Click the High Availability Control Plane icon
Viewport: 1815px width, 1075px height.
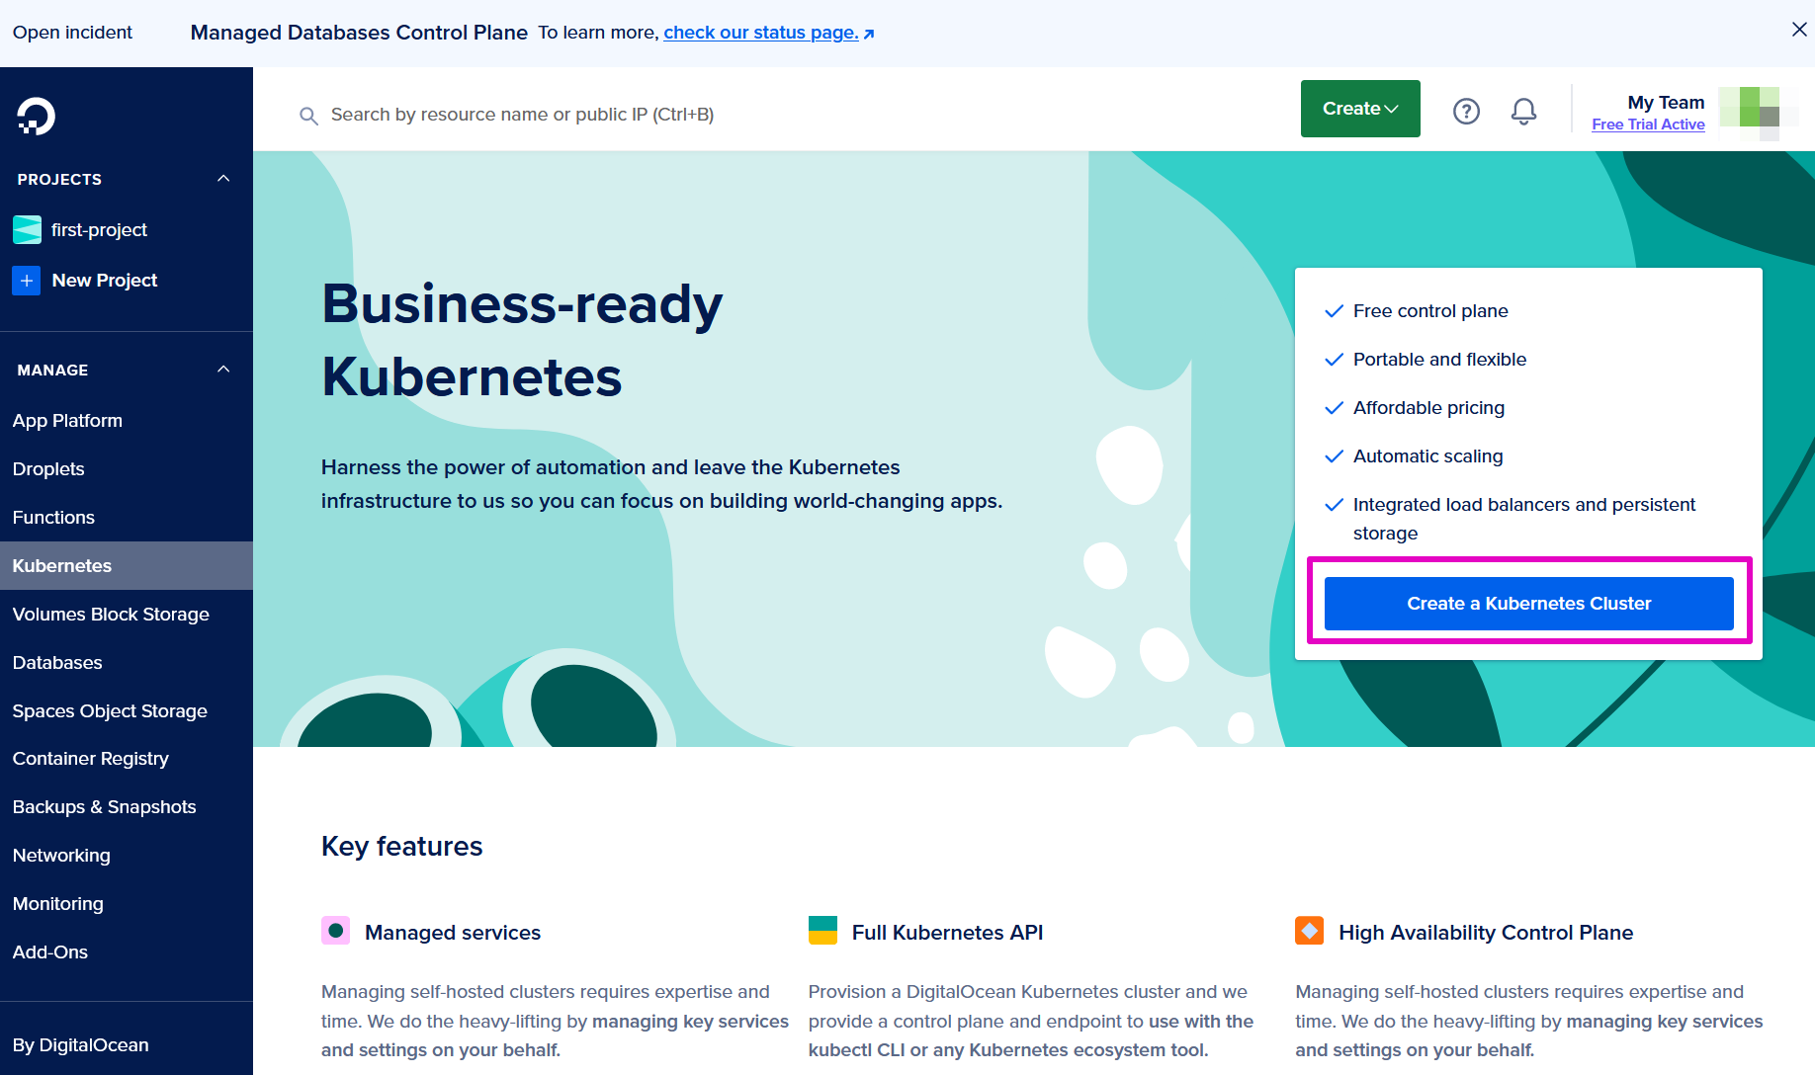[1310, 931]
